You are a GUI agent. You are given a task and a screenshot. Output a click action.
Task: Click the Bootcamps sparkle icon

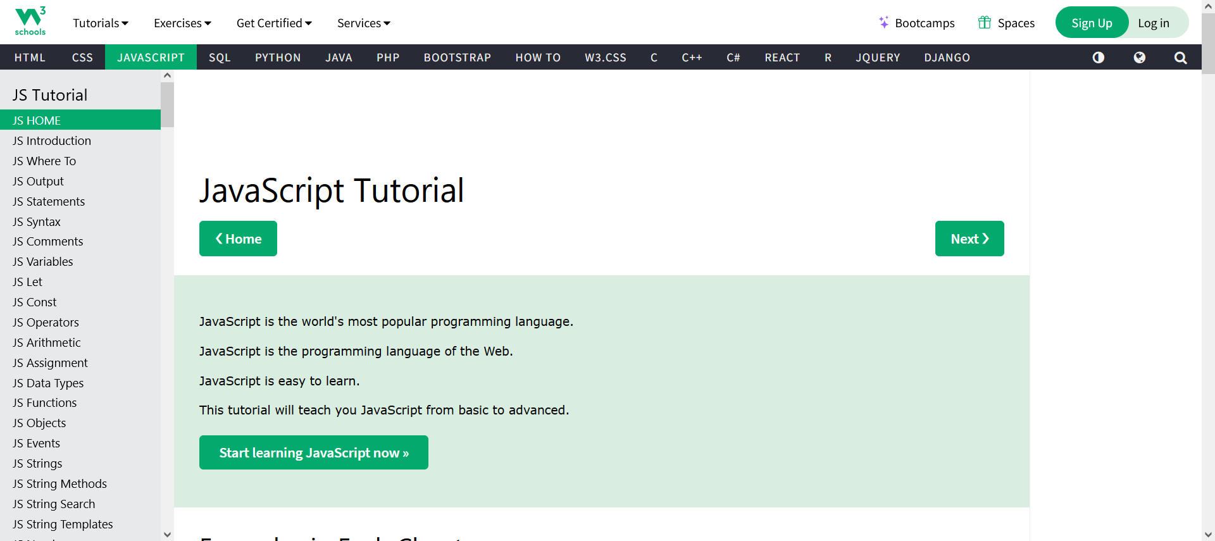(x=884, y=22)
